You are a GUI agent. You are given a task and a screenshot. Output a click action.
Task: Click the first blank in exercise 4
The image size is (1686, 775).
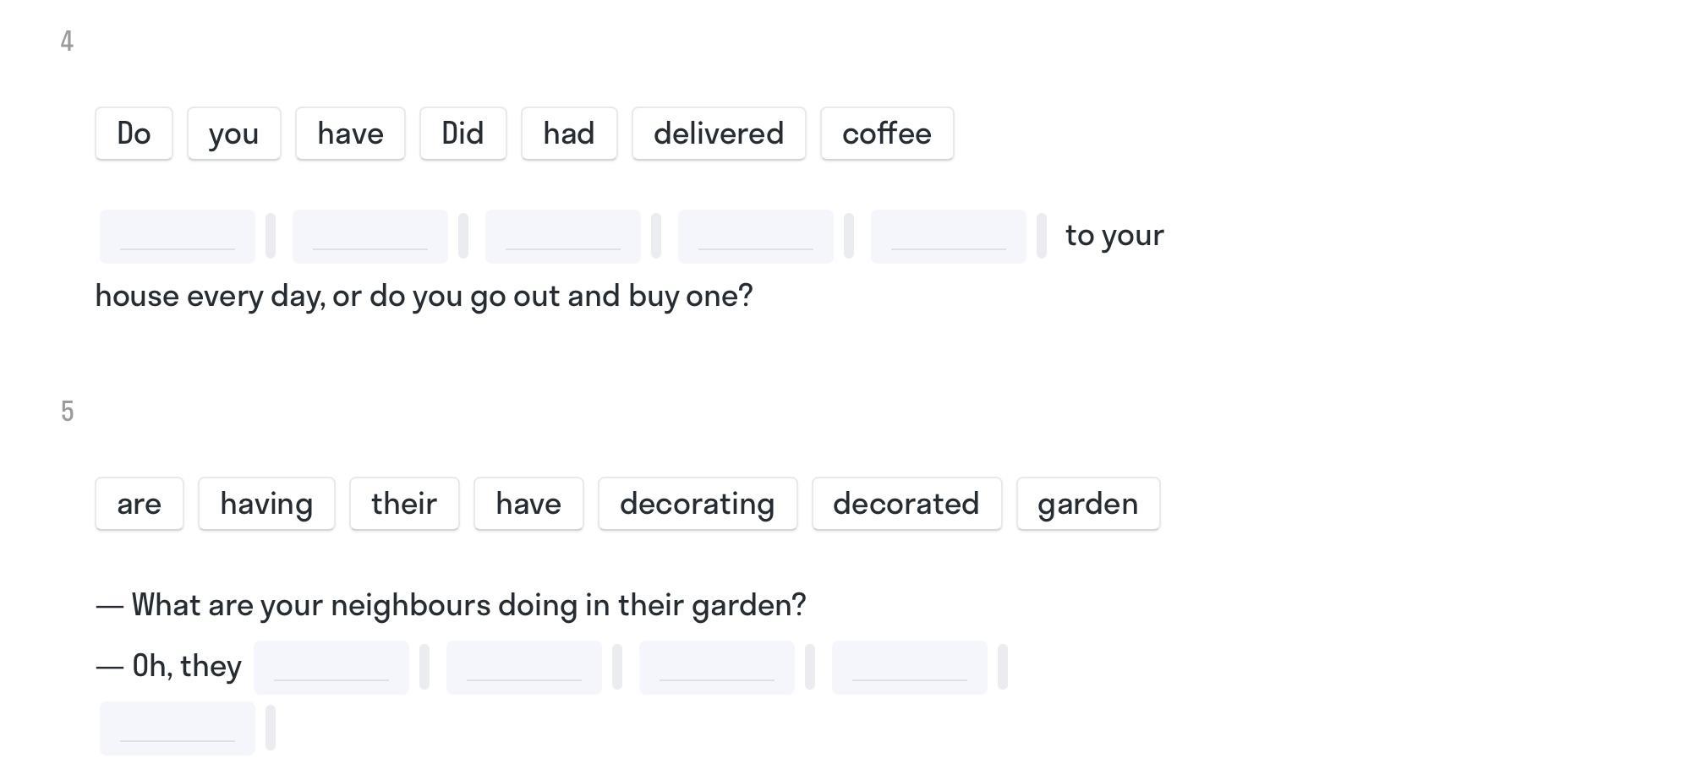178,237
